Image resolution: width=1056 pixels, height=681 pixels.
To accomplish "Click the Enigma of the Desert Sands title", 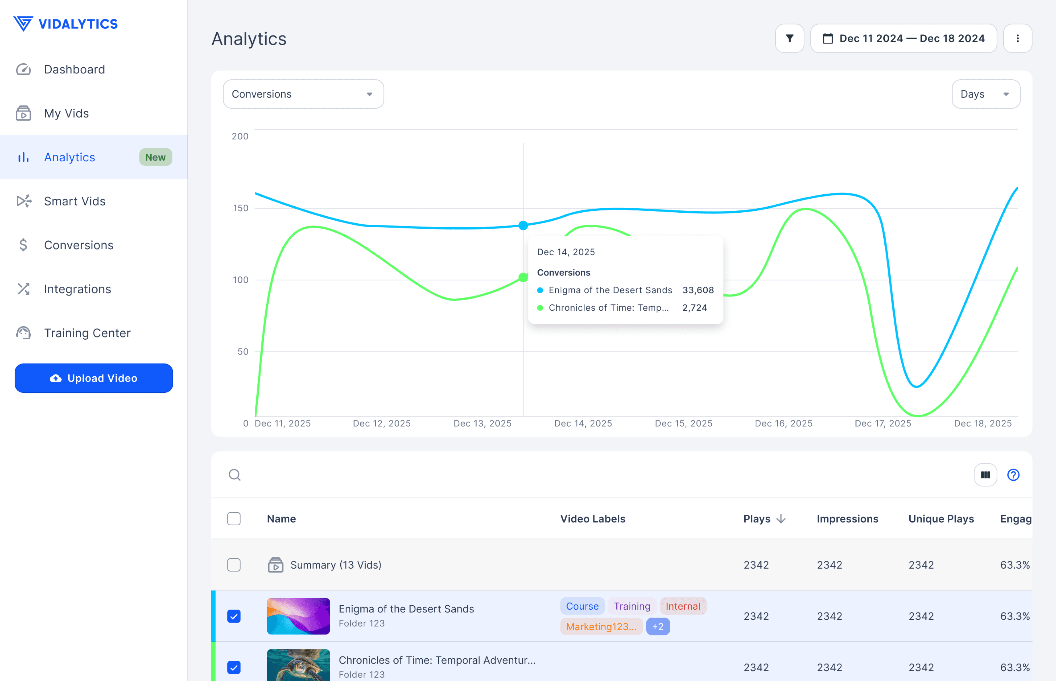I will (406, 609).
